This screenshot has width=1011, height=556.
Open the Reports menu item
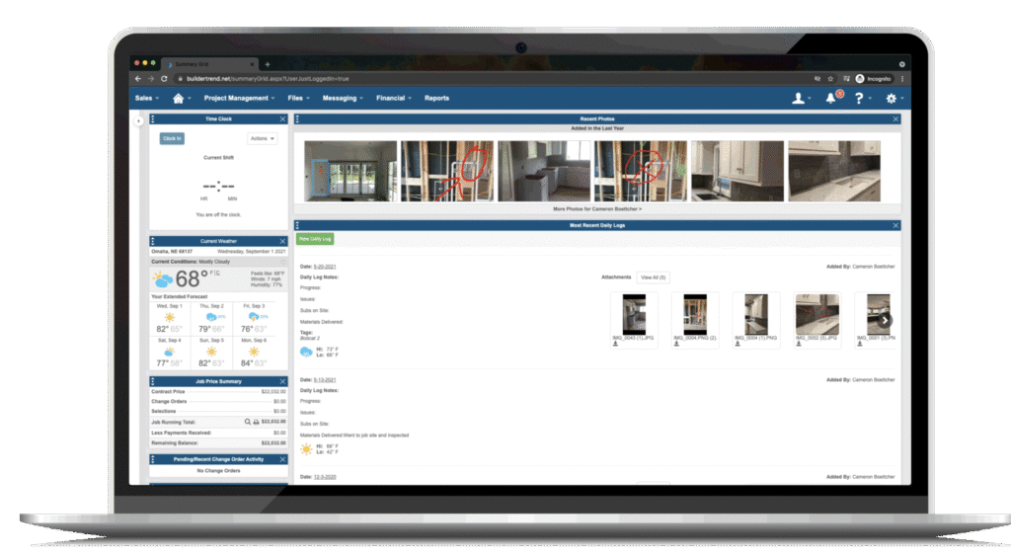pyautogui.click(x=436, y=98)
